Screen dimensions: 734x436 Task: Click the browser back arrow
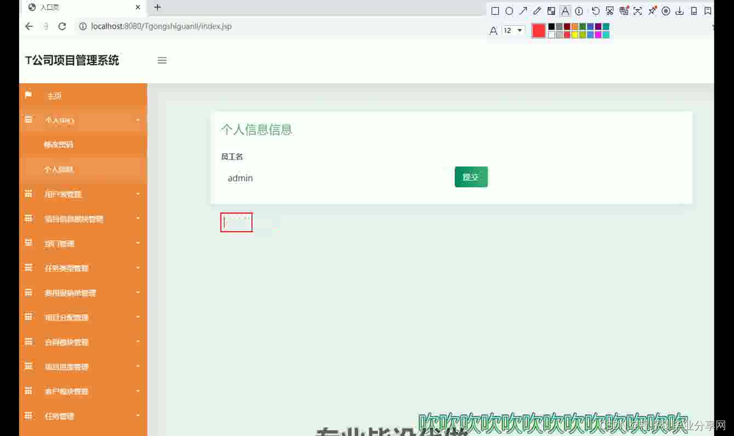click(x=29, y=26)
